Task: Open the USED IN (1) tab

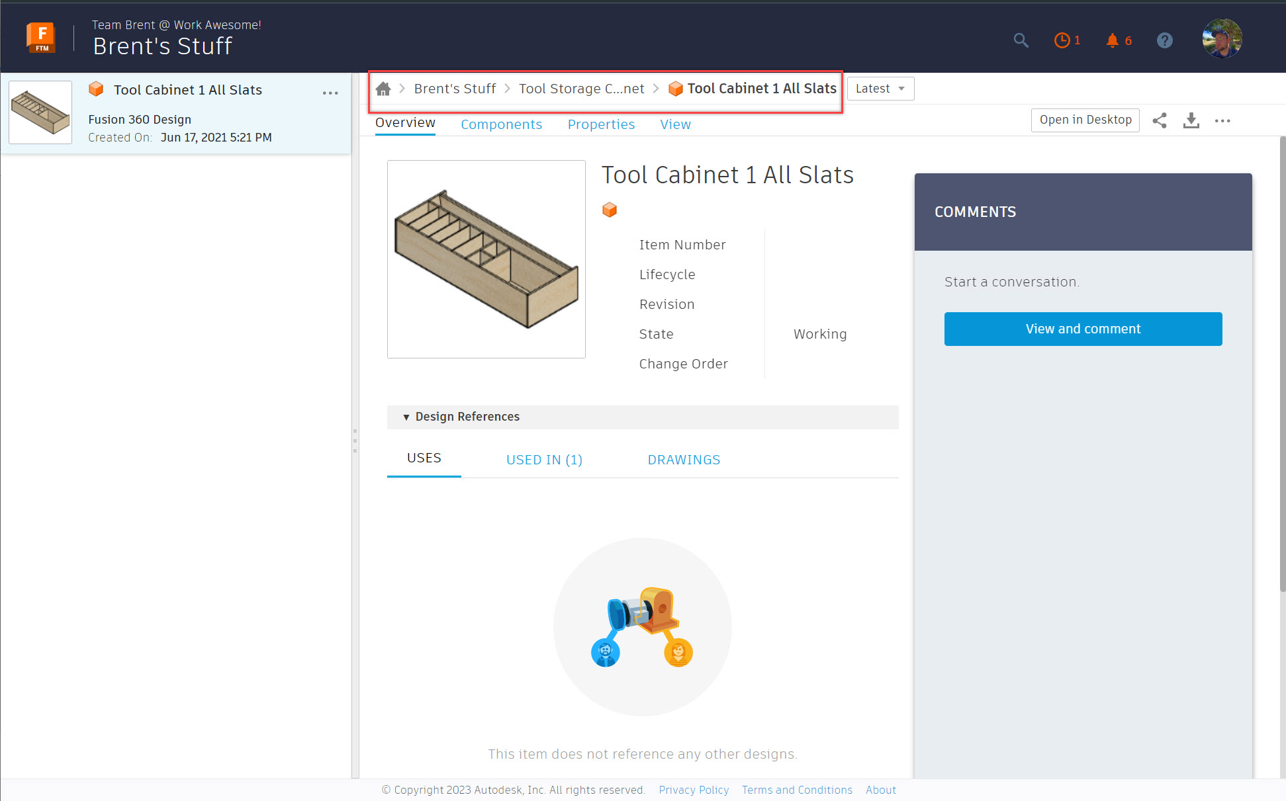Action: point(543,459)
